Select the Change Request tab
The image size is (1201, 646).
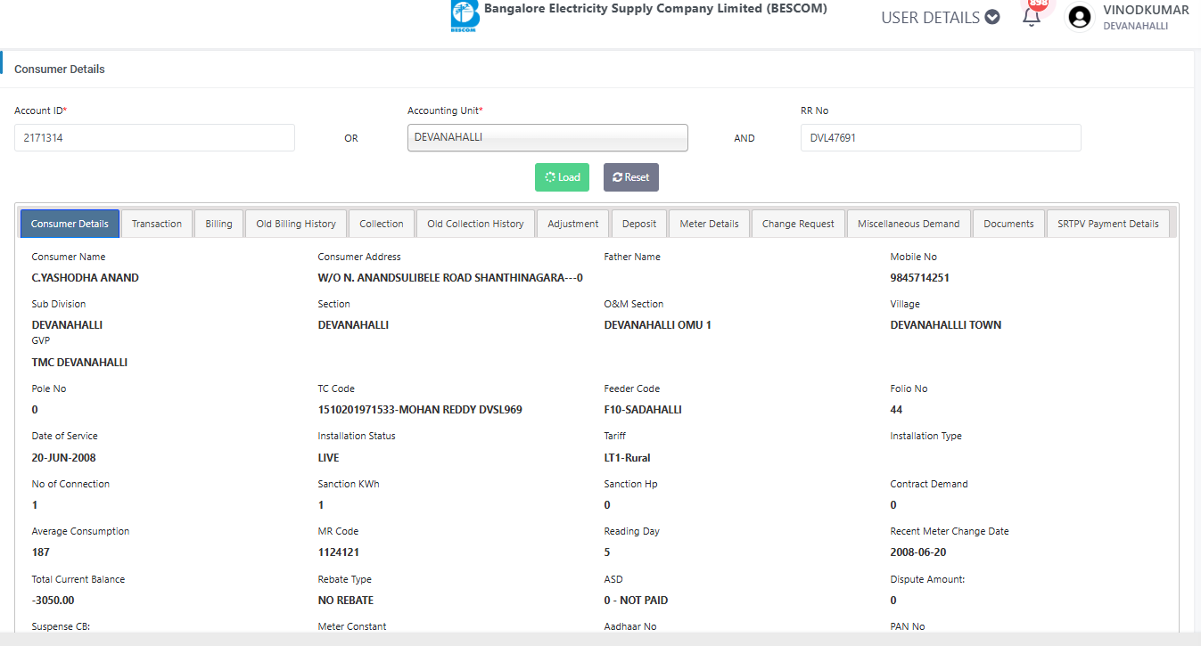click(798, 224)
